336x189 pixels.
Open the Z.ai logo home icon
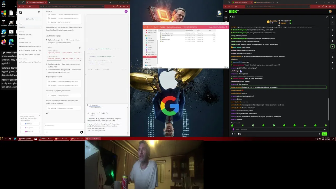coord(21,12)
